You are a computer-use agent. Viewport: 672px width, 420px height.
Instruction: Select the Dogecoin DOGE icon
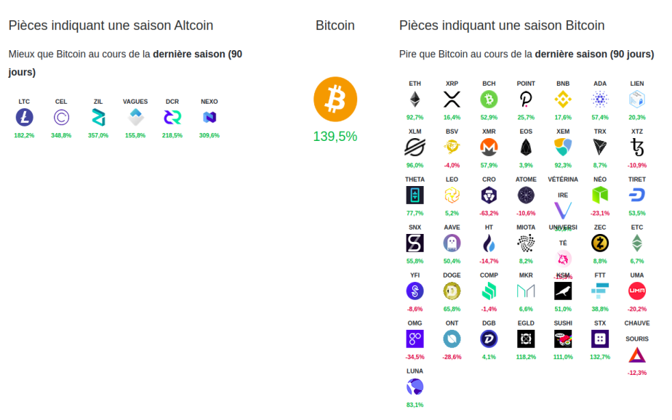(452, 291)
